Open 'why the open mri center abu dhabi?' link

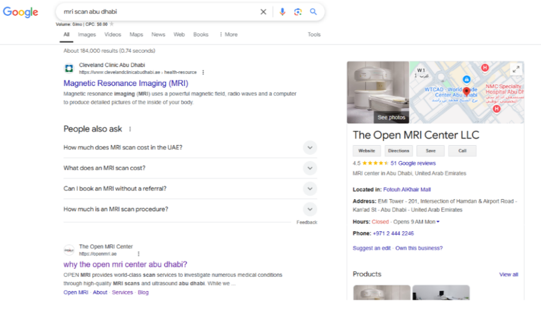click(125, 264)
